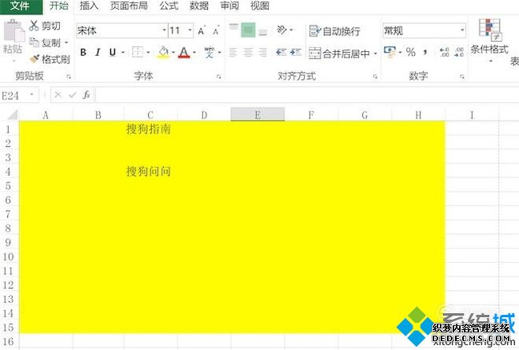The image size is (519, 350).
Task: Click the middle align icon
Action: [x=248, y=30]
